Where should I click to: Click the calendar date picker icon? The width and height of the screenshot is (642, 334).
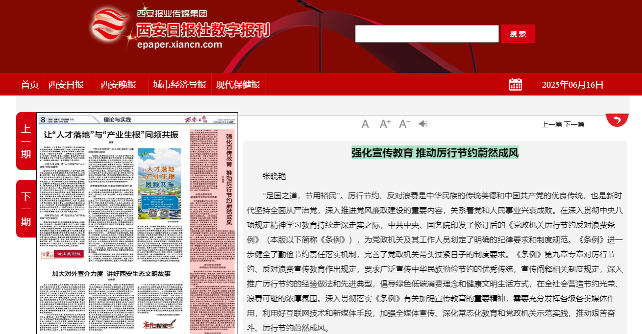[x=515, y=84]
